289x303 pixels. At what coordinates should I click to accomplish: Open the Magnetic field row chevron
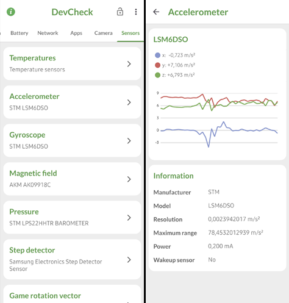tap(129, 179)
